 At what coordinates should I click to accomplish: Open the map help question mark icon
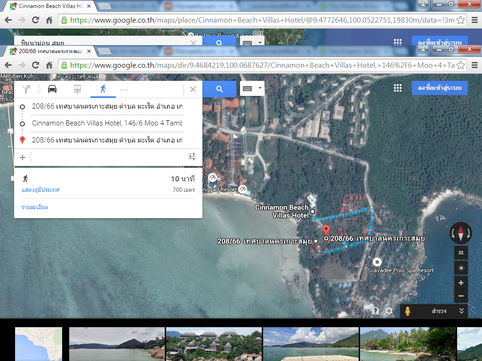375,311
